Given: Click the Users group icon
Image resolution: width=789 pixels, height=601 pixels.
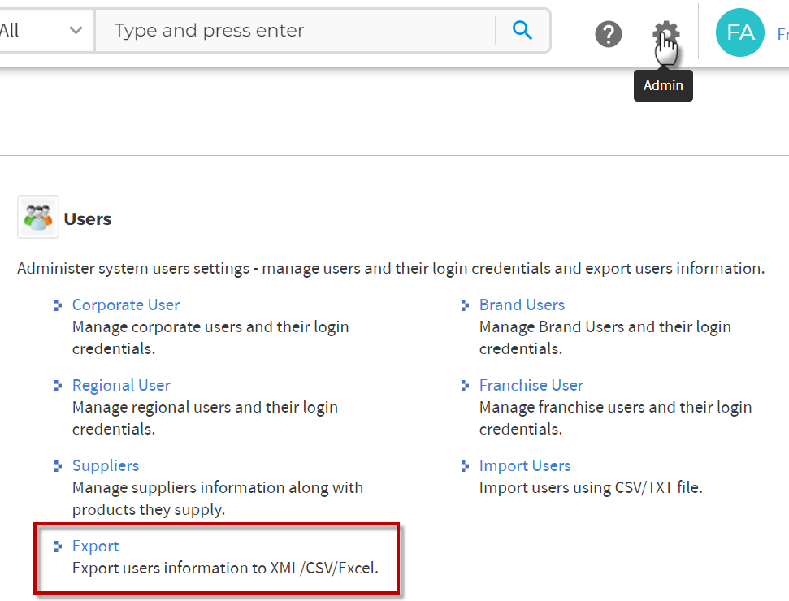Looking at the screenshot, I should [x=38, y=217].
